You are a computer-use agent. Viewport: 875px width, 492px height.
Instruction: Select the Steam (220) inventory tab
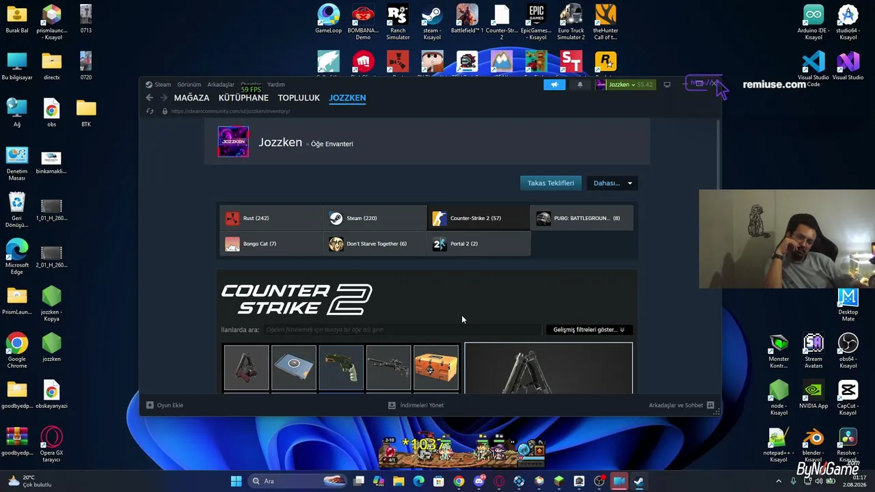coord(375,218)
